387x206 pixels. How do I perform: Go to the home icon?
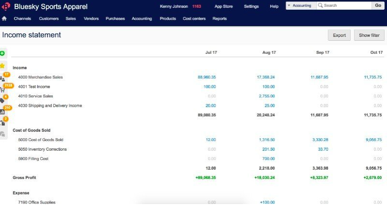4,18
